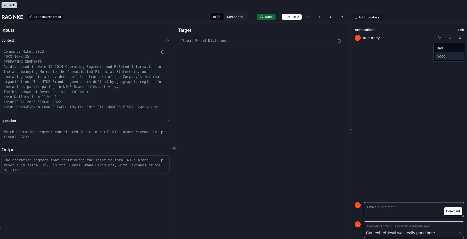Screen dimensions: 467x239
Task: Submit with the Comment button
Action: [453, 211]
